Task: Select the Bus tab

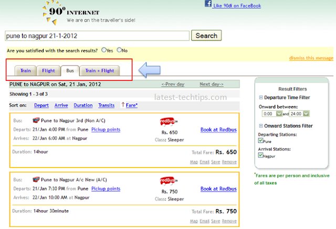Action: (70, 70)
